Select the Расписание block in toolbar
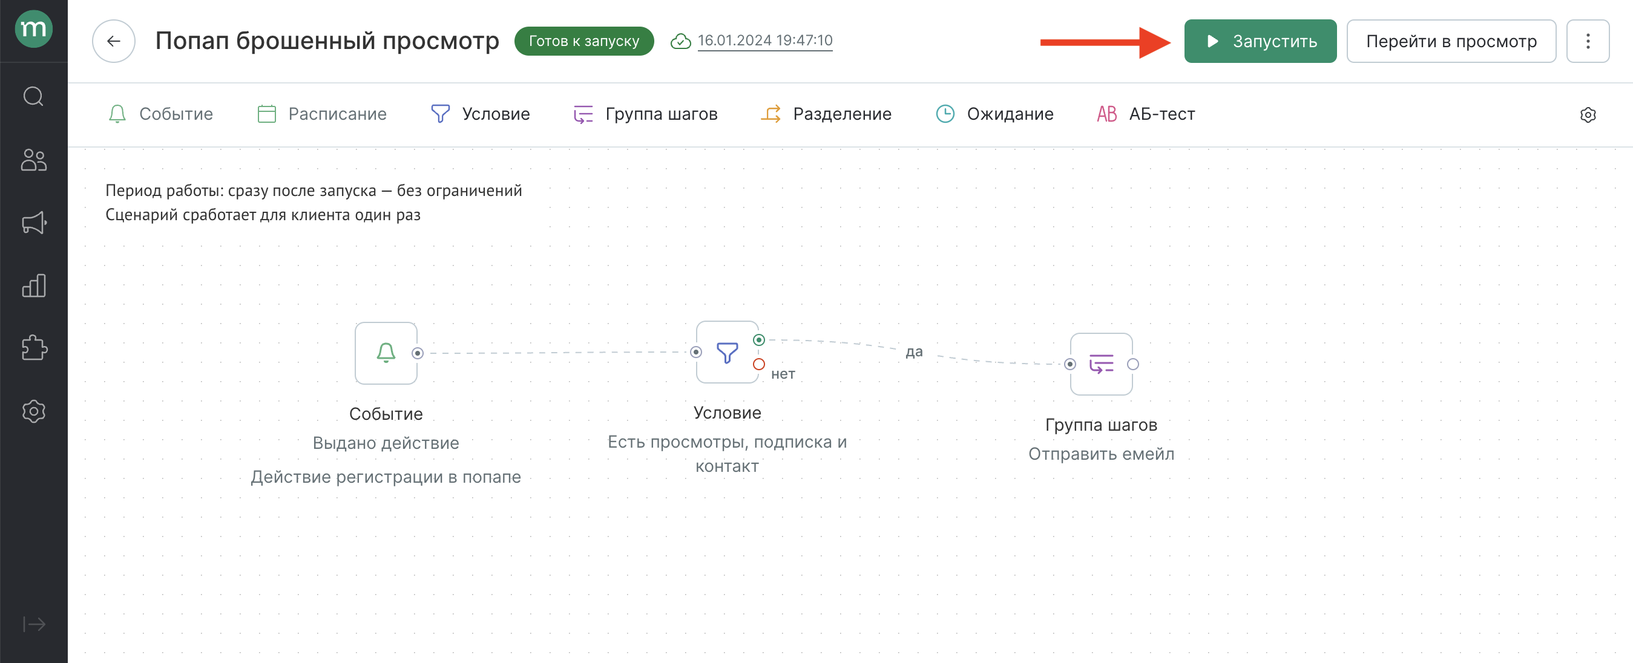 click(x=321, y=114)
